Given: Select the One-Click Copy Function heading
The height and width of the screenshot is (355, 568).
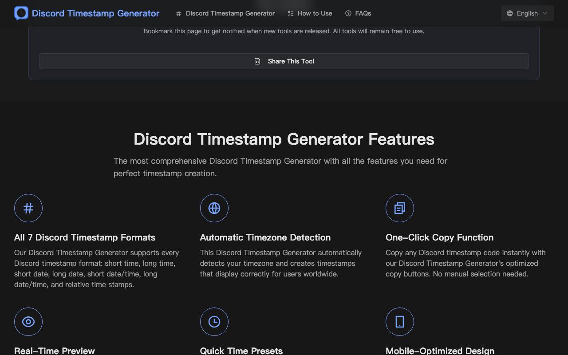Looking at the screenshot, I should tap(439, 237).
